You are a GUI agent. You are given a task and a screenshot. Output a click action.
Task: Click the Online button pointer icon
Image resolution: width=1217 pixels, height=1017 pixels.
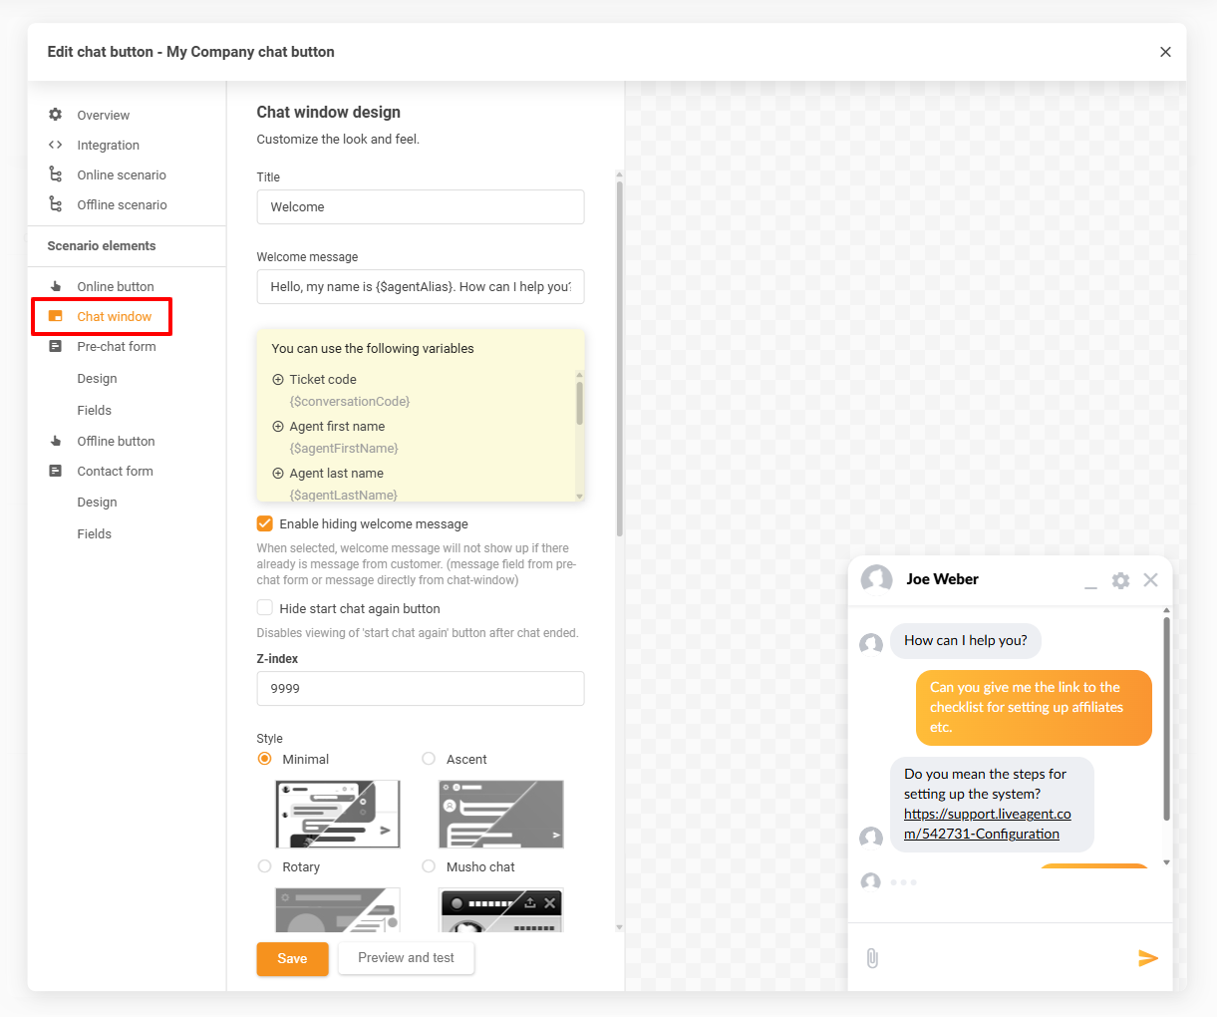pyautogui.click(x=56, y=286)
